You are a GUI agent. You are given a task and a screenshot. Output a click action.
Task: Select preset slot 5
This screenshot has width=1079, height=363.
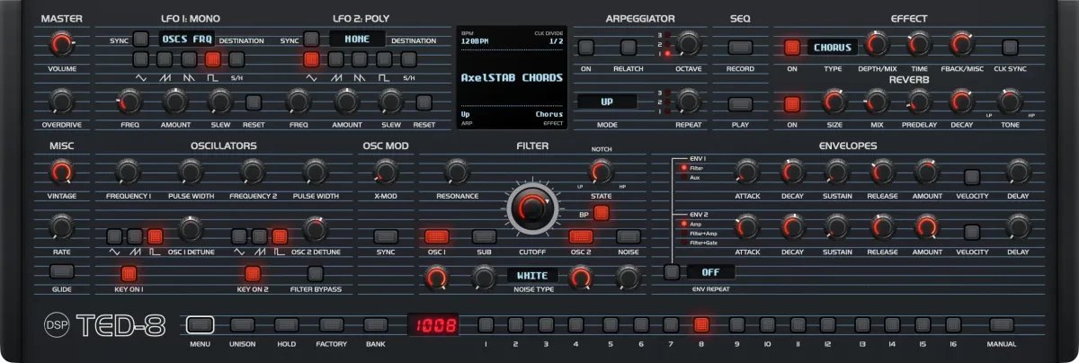pos(610,324)
